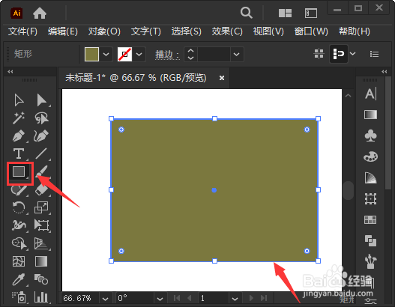395x307 pixels.
Task: Select the Rotate tool
Action: point(19,207)
